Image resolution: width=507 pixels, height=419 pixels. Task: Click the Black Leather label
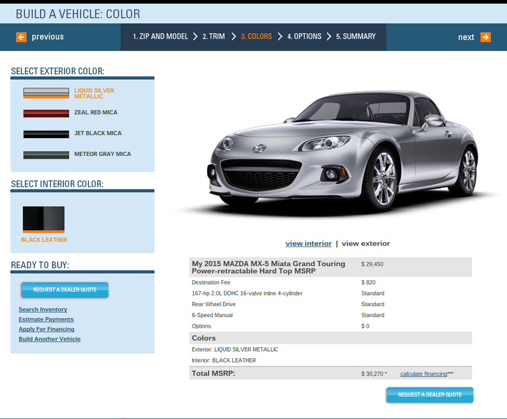click(44, 240)
